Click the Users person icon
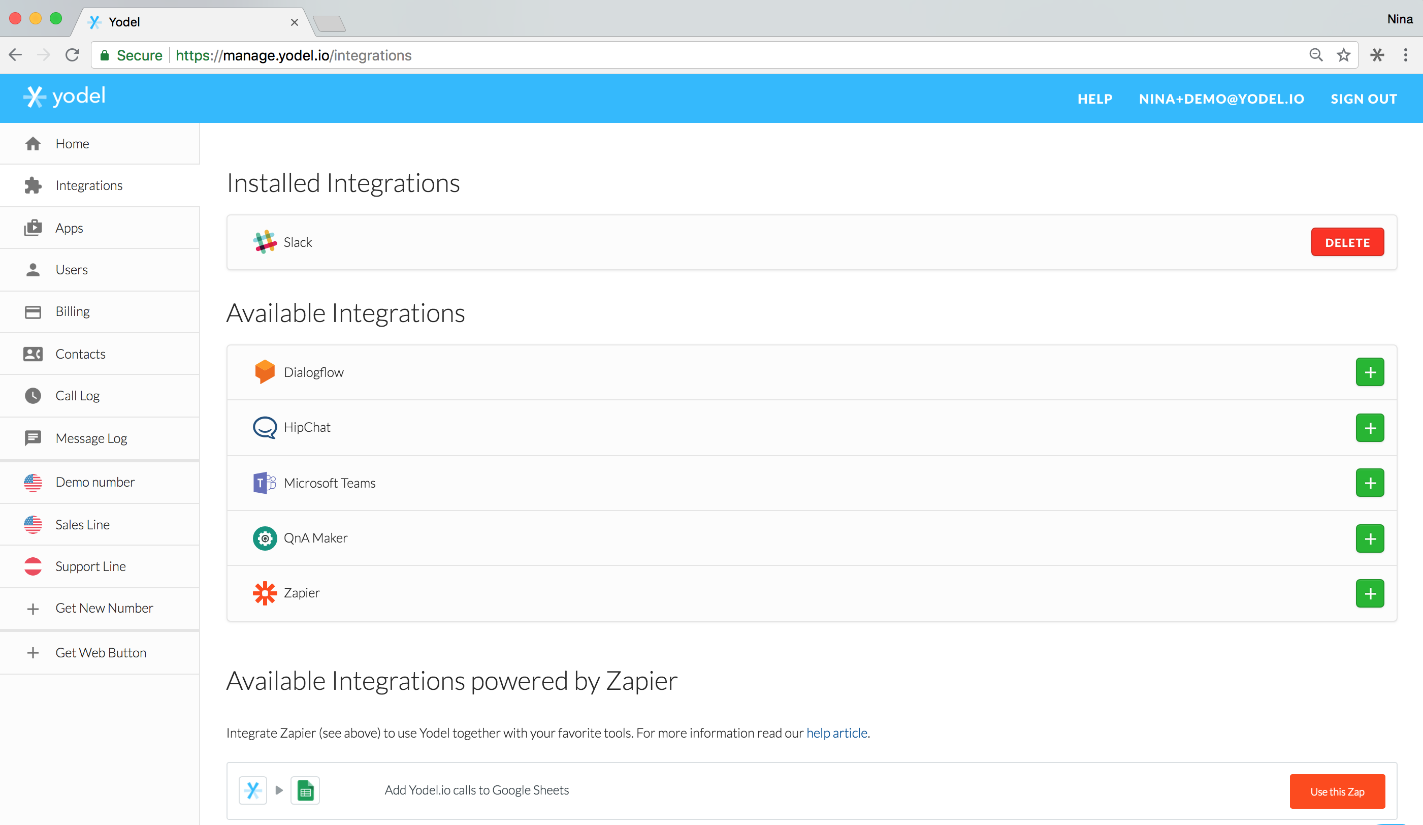This screenshot has width=1423, height=825. pyautogui.click(x=33, y=270)
